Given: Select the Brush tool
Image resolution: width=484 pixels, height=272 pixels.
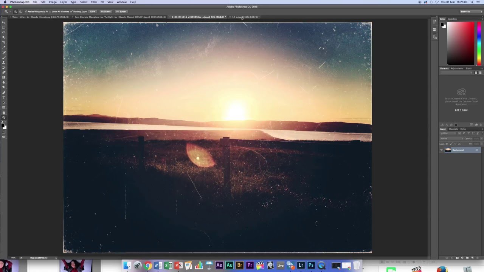Looking at the screenshot, I should pos(3,57).
